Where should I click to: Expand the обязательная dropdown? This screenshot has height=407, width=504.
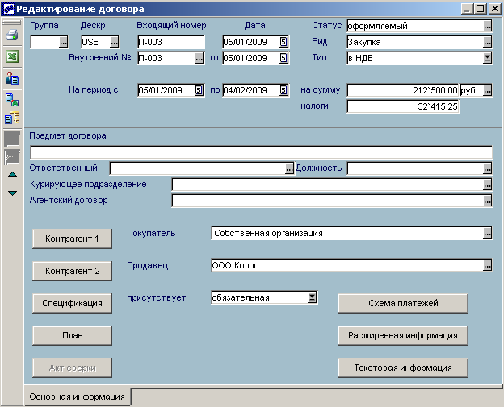click(x=312, y=297)
